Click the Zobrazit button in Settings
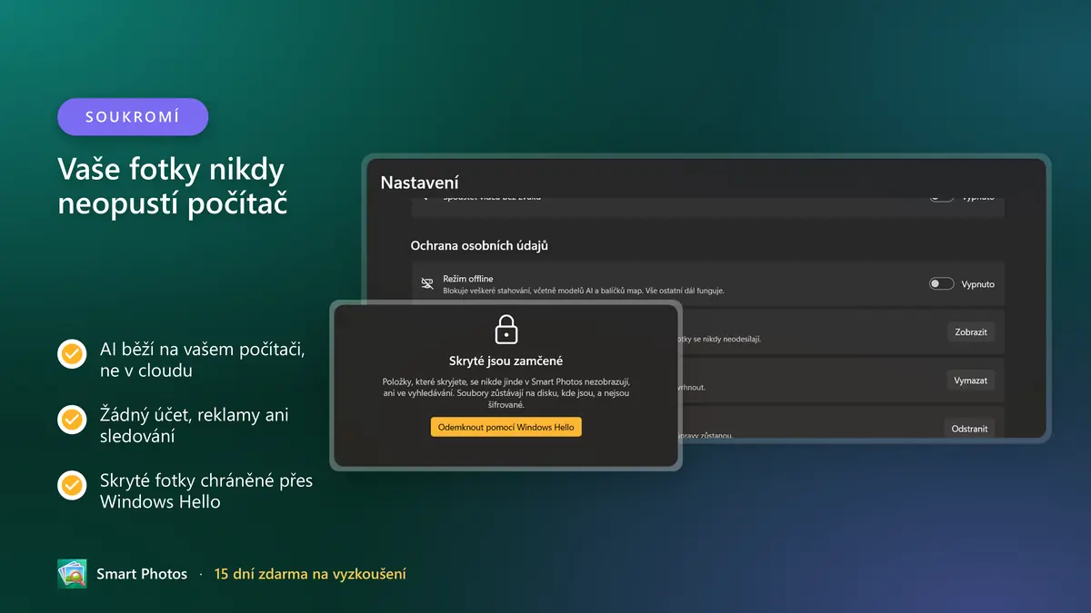Image resolution: width=1091 pixels, height=613 pixels. [971, 332]
